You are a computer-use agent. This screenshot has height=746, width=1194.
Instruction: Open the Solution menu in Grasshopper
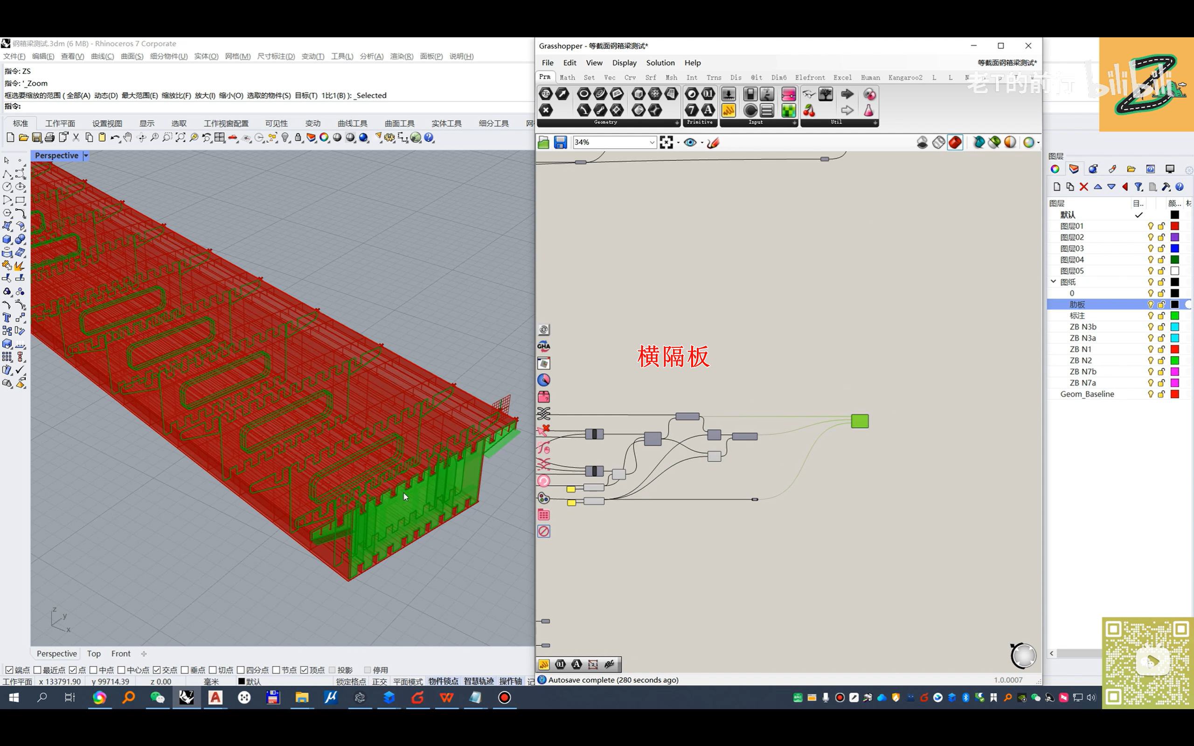pos(660,62)
